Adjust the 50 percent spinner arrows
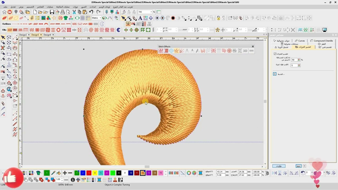Image resolution: width=338 pixels, height=190 pixels. click(299, 60)
